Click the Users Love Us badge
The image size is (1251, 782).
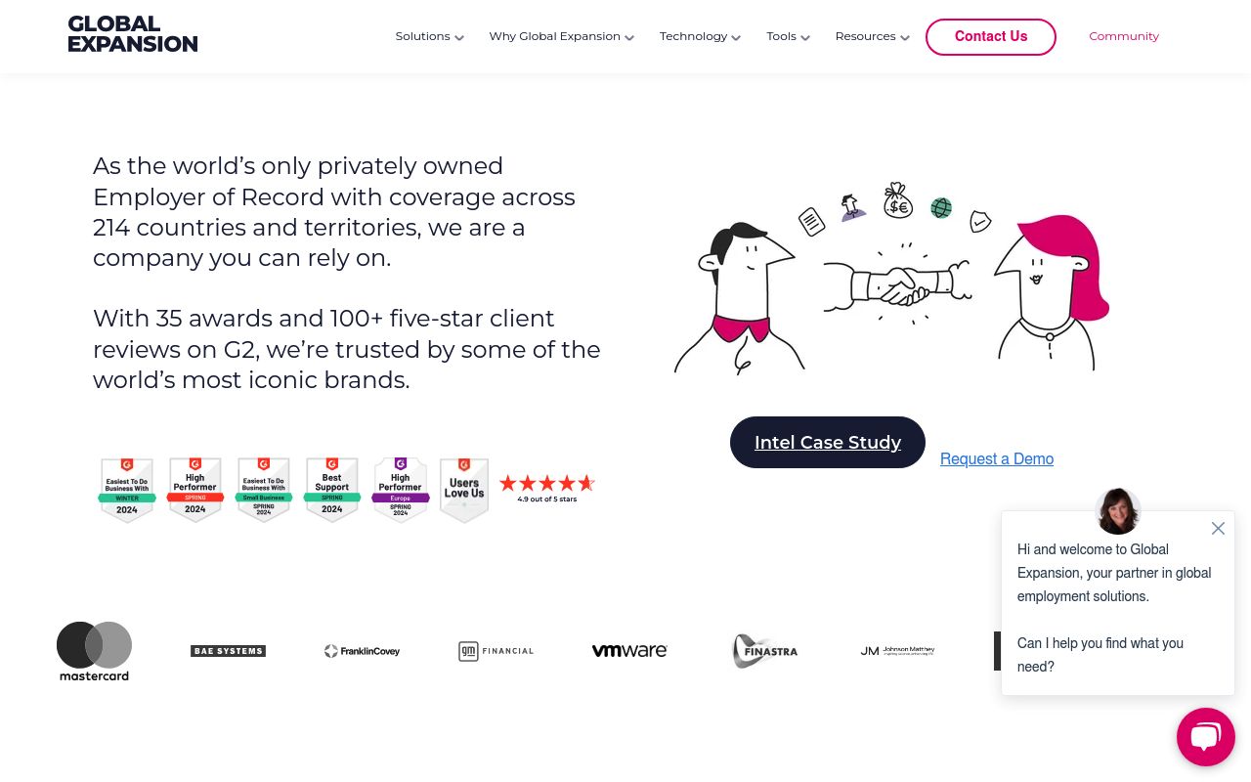click(464, 490)
